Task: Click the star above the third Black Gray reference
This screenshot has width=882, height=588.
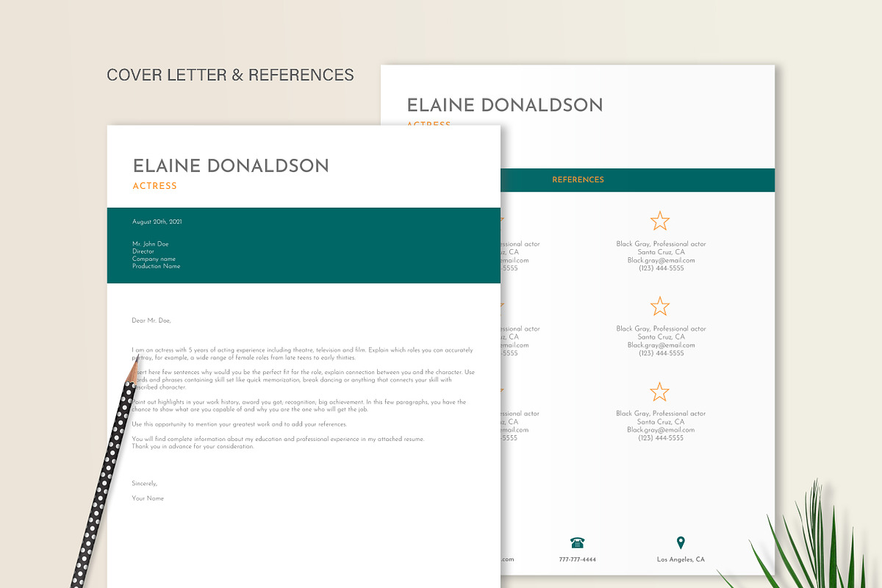Action: (x=660, y=391)
